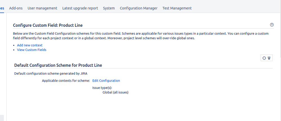Click the gear icon to edit the scheme
The width and height of the screenshot is (281, 121).
click(264, 58)
